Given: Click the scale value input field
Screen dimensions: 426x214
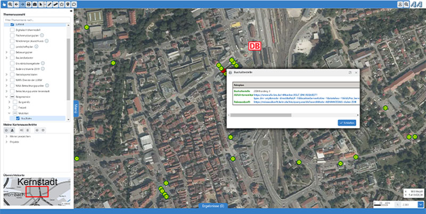Looking at the screenshot, I should 408,204.
